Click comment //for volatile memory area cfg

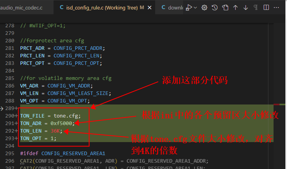pos(66,78)
